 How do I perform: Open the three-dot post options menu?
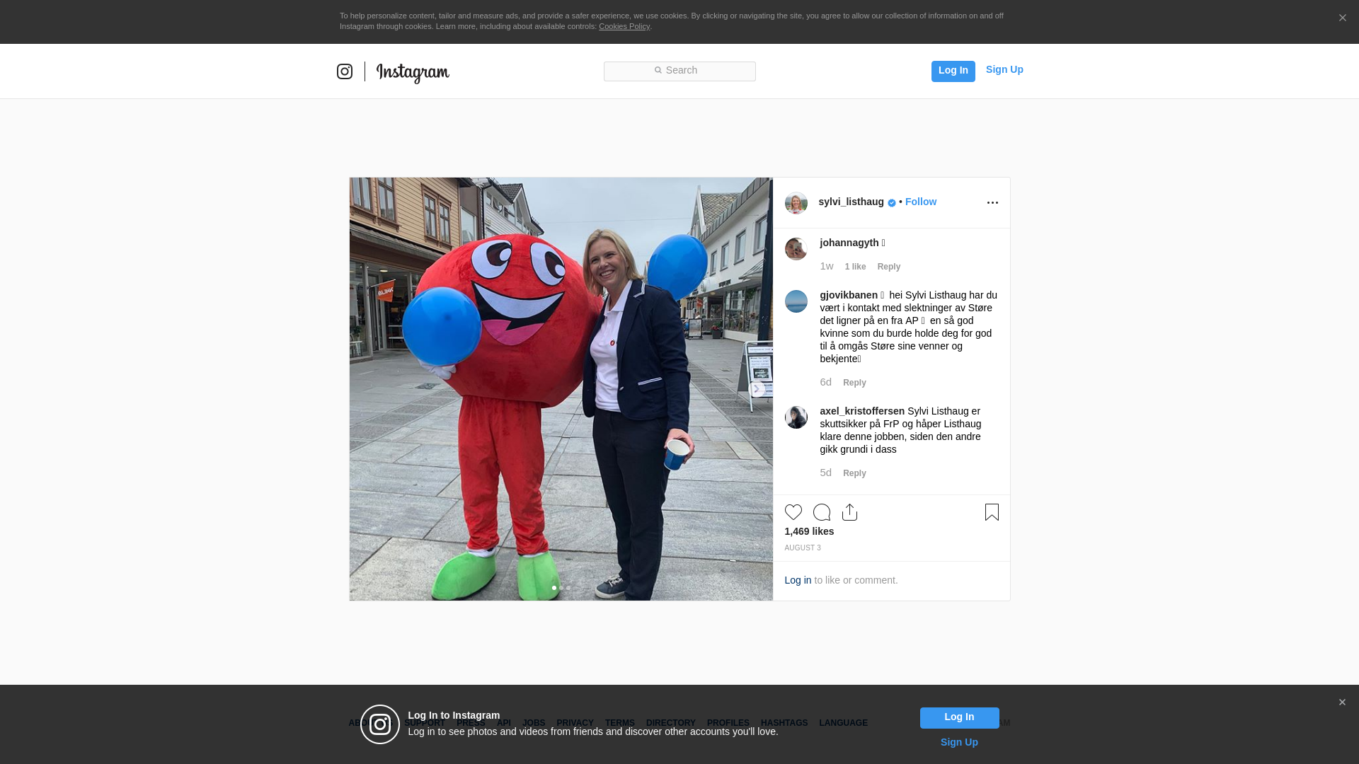(992, 203)
